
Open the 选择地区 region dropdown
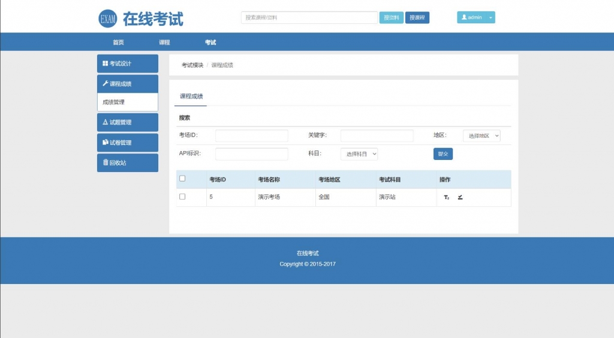[x=481, y=136]
